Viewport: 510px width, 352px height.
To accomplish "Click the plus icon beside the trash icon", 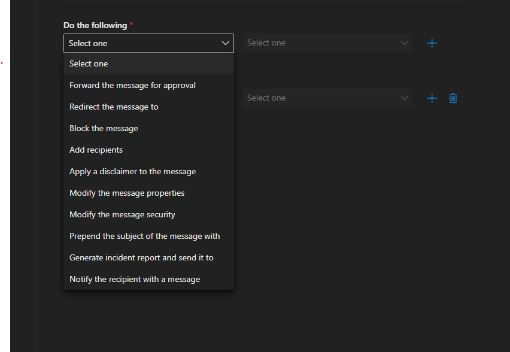I will 432,98.
